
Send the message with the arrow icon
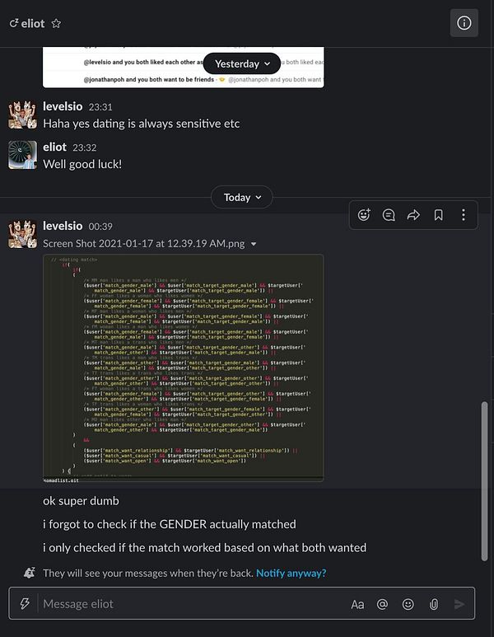[x=459, y=605]
